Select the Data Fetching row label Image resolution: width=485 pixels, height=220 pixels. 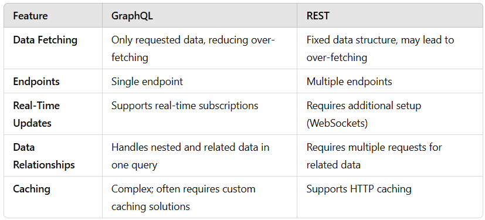45,40
